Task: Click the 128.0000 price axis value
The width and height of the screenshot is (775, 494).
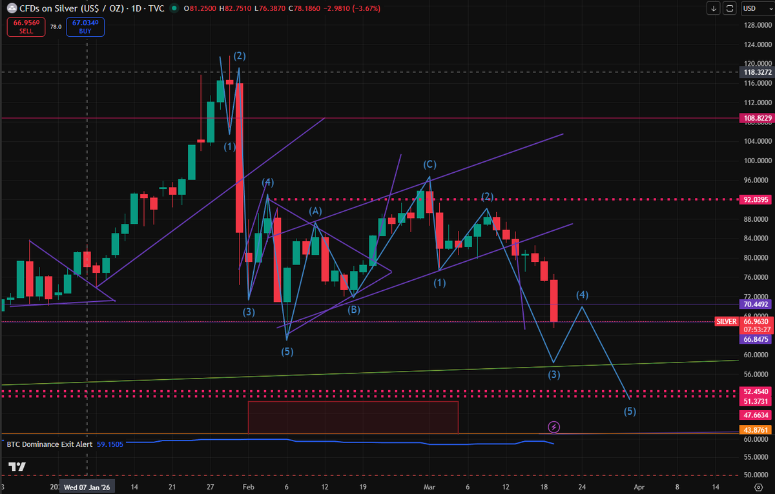Action: 758,26
